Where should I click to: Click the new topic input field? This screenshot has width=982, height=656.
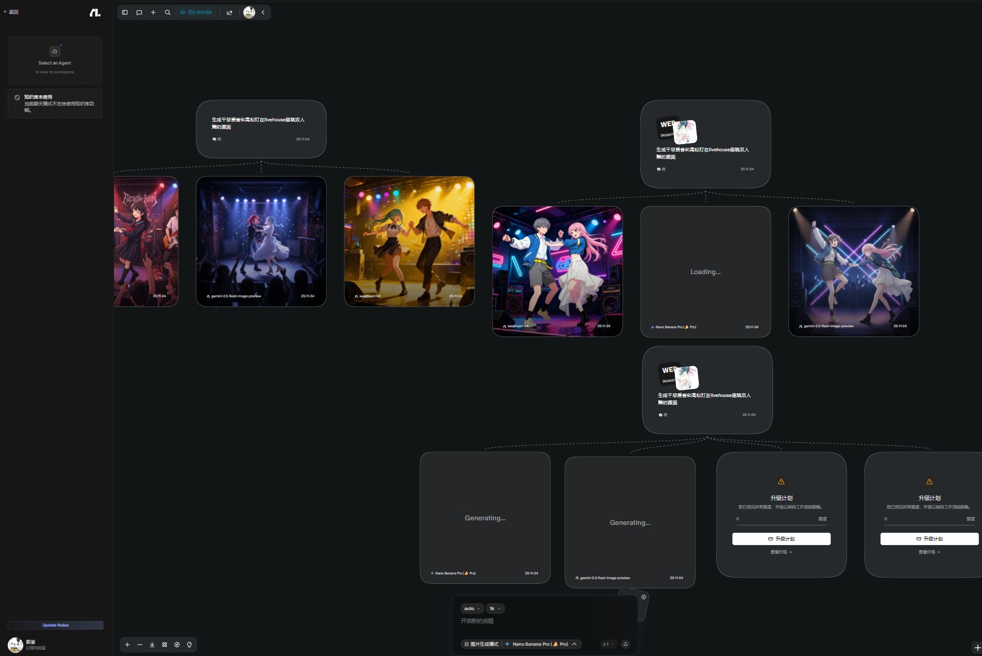[x=542, y=621]
